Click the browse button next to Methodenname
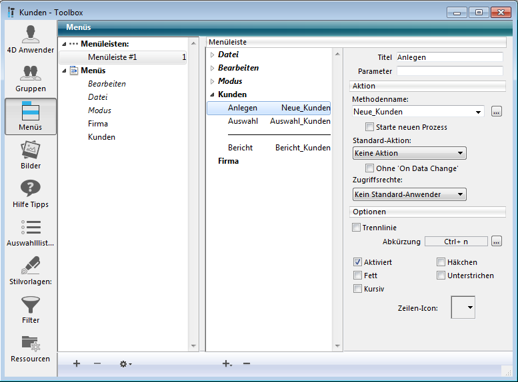The height and width of the screenshot is (382, 518). tap(496, 112)
